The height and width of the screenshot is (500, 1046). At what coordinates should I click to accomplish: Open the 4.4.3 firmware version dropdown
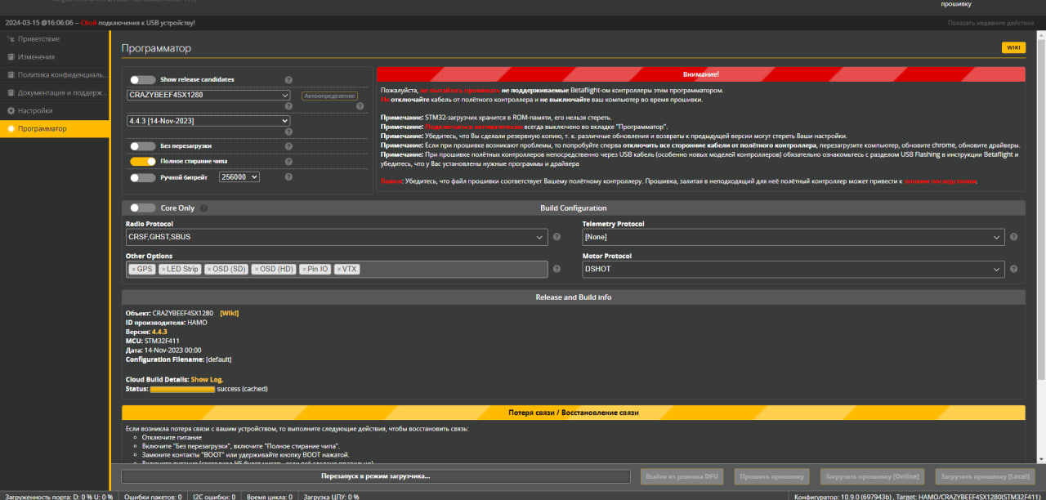click(x=208, y=121)
